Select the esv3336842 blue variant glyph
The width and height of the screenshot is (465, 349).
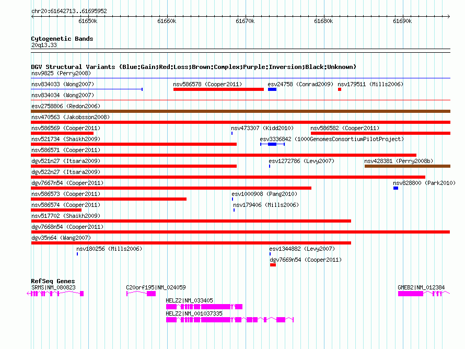pos(272,144)
